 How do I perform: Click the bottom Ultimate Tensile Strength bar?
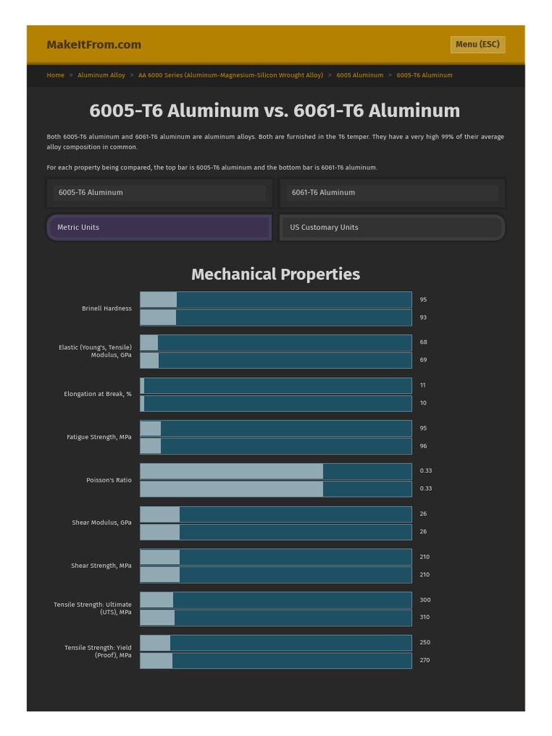[x=275, y=617]
